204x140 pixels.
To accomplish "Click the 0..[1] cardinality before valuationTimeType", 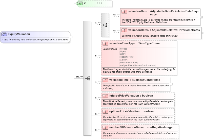I will point(98,56).
